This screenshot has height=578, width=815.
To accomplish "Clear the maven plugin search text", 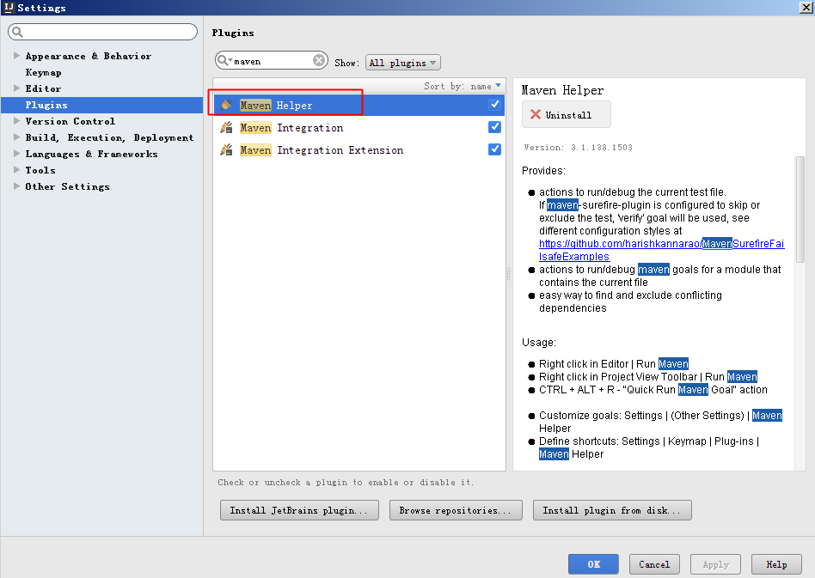I will 319,61.
